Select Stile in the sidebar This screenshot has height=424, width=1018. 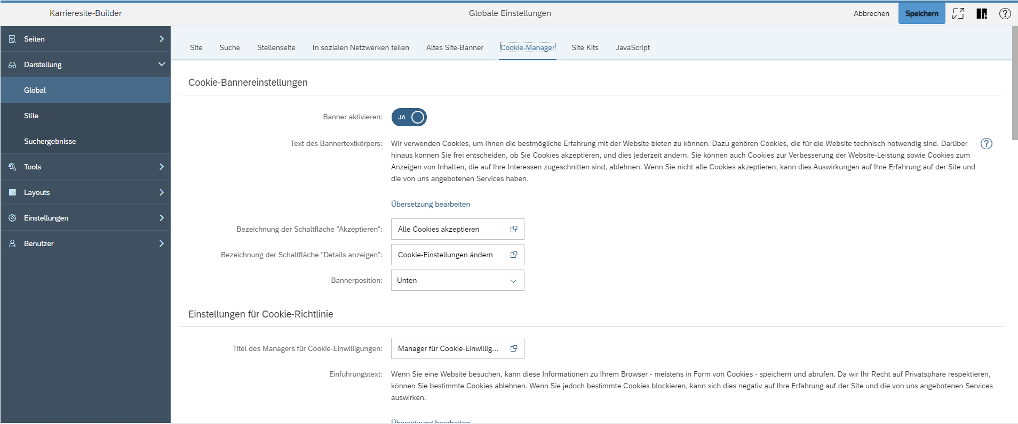pos(85,116)
